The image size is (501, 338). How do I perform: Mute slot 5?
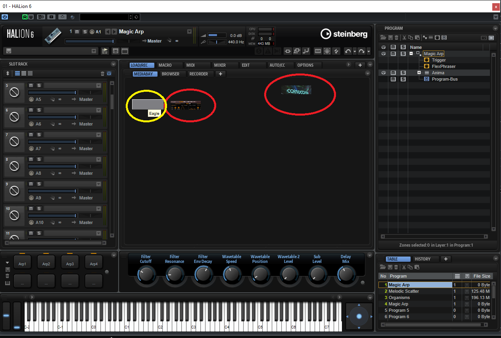coord(31,85)
